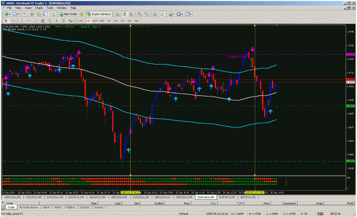Click the connection status bars in status bar

(x=320, y=214)
